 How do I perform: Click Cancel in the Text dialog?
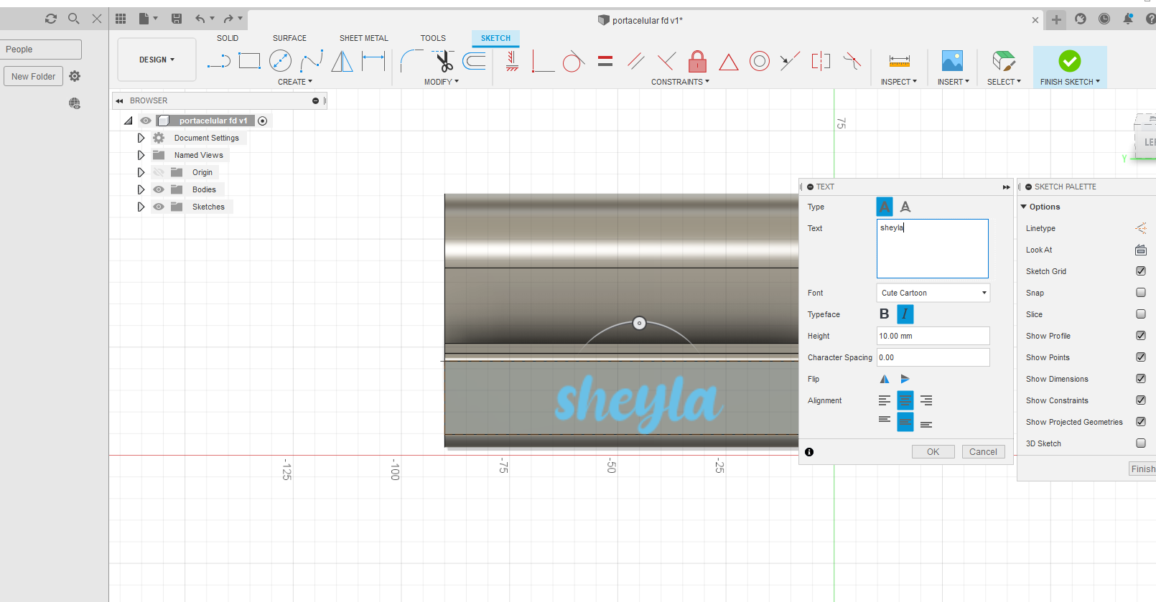pyautogui.click(x=983, y=452)
